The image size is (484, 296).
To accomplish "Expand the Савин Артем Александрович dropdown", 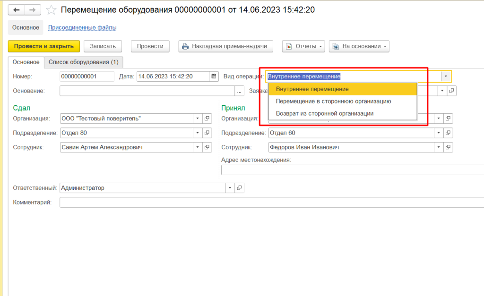I will tap(198, 147).
